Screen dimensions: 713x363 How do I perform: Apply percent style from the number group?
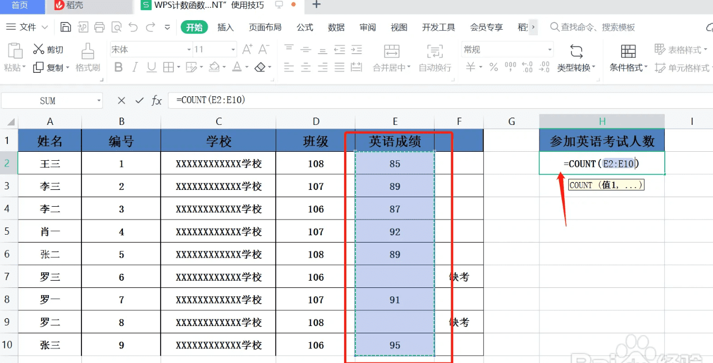(x=493, y=67)
